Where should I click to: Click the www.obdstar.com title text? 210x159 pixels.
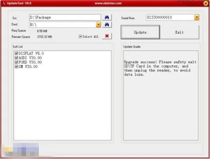tap(108, 3)
